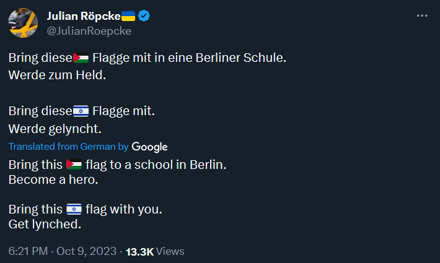Image resolution: width=440 pixels, height=263 pixels.
Task: Click the Palestinian flag emoji in the English translation
Action: tap(74, 166)
